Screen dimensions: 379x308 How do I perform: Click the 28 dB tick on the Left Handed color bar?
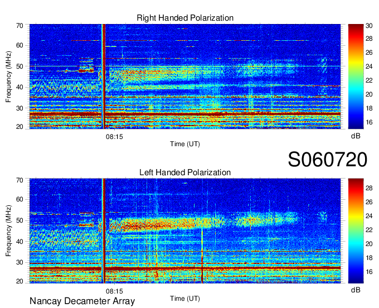(x=369, y=188)
